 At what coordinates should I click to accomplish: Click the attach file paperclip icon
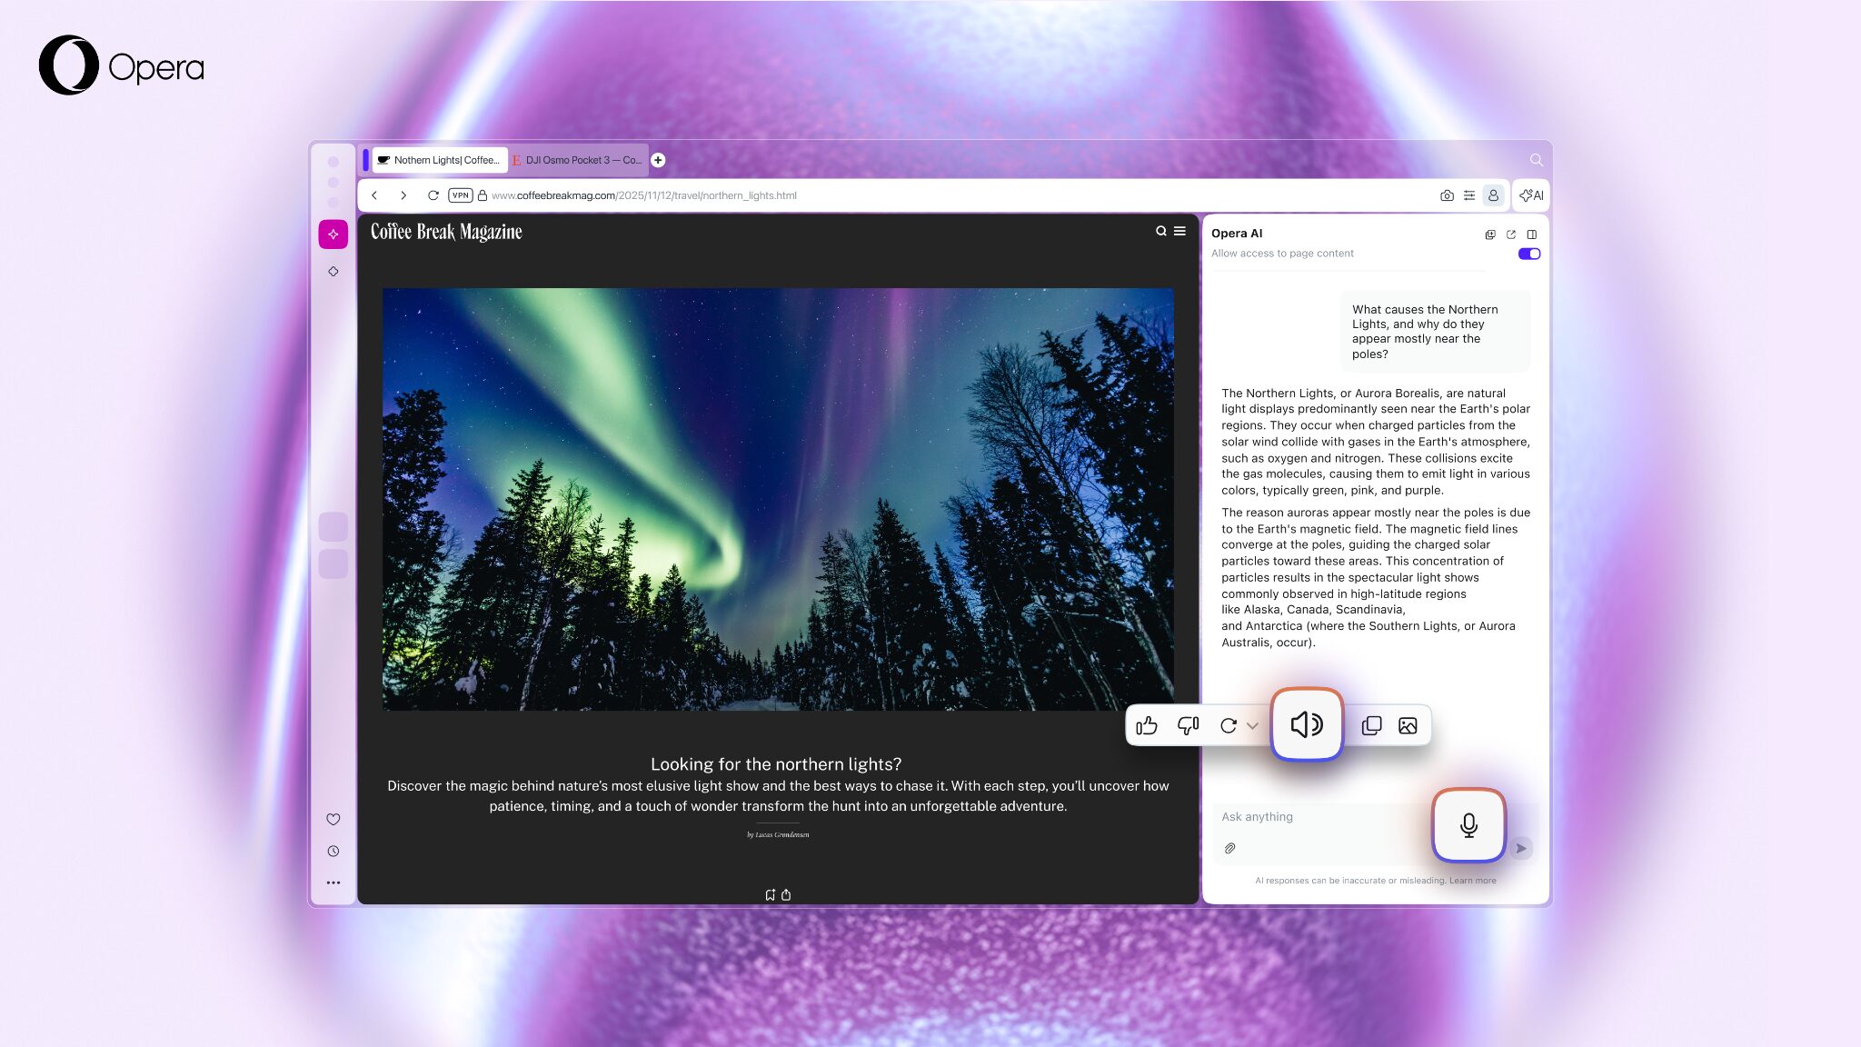click(1229, 848)
